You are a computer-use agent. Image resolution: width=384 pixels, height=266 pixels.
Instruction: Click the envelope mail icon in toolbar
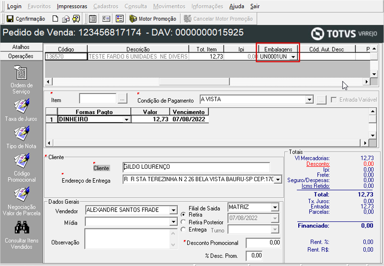tap(66, 19)
